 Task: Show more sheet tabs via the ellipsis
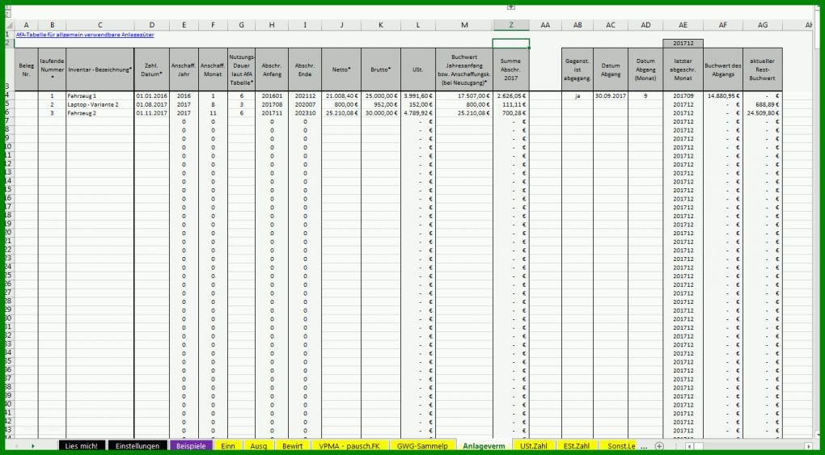[645, 446]
